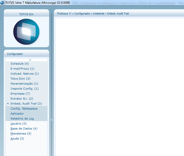Image resolution: width=184 pixels, height=156 pixels.
Task: Click the Configurador panel header
Action: point(26,54)
